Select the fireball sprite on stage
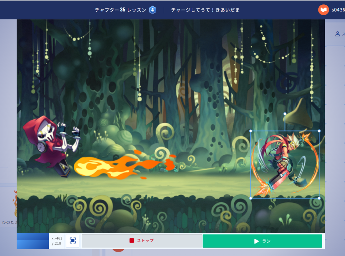Viewport: 345px width, 256px height. click(x=125, y=164)
